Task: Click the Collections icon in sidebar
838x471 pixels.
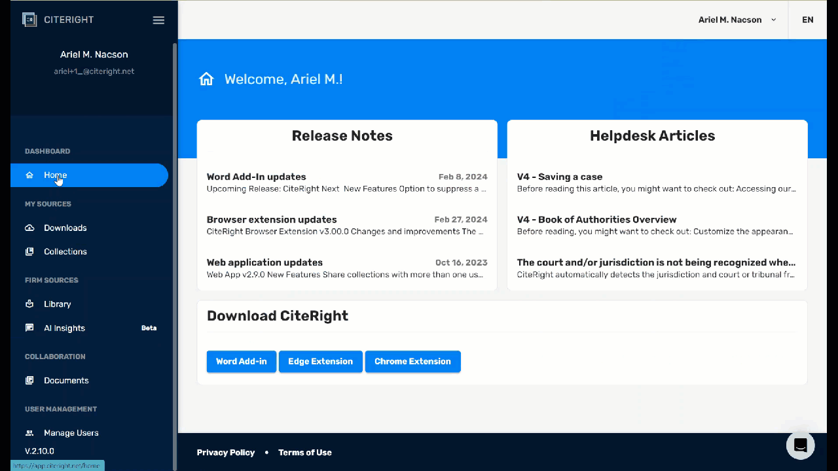Action: 29,251
